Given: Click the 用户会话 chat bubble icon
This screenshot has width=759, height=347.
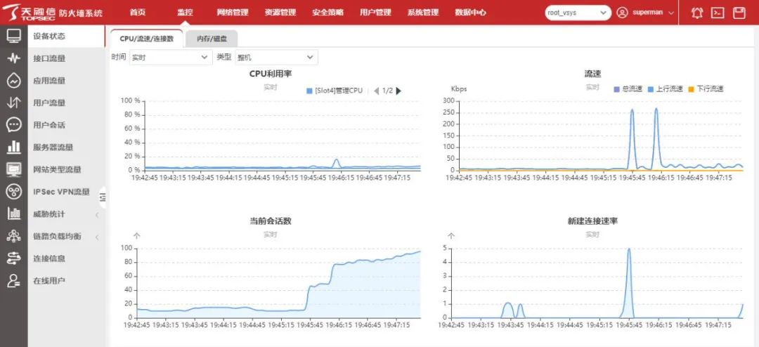Looking at the screenshot, I should click(13, 125).
